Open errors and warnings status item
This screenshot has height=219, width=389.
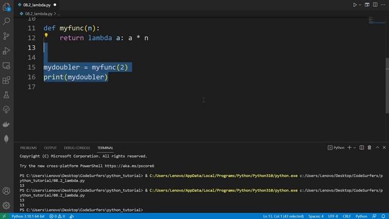57,217
